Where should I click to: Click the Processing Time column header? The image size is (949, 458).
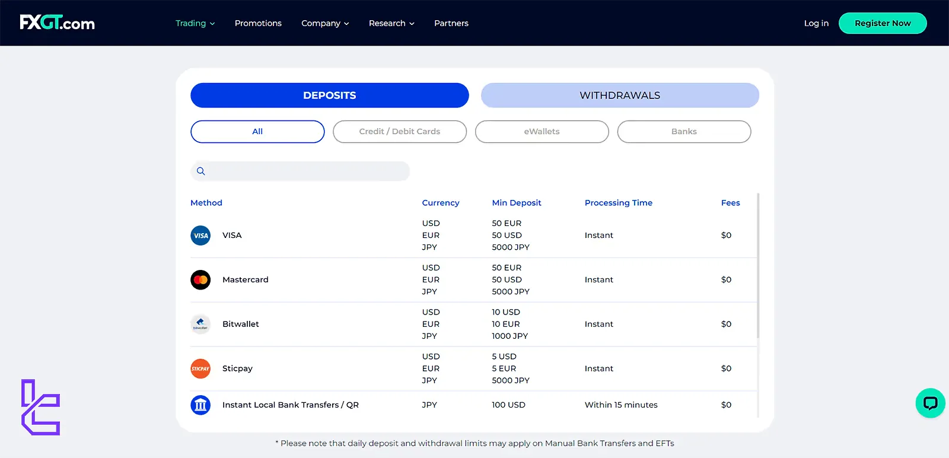(619, 203)
